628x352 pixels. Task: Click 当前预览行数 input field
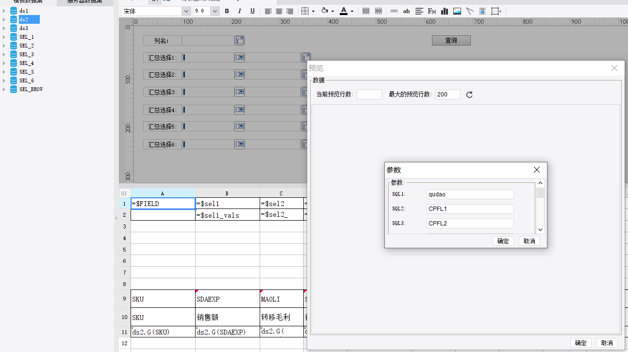(369, 95)
